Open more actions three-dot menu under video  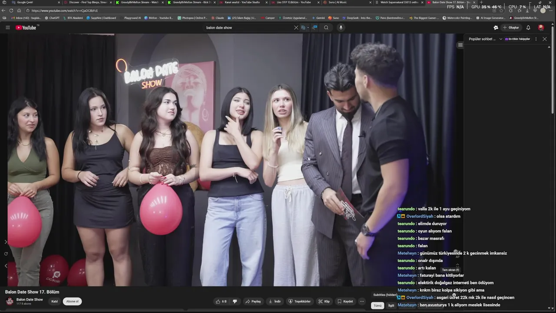pos(362,301)
